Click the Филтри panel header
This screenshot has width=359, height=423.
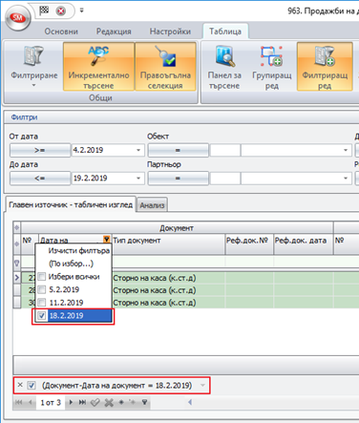point(181,117)
